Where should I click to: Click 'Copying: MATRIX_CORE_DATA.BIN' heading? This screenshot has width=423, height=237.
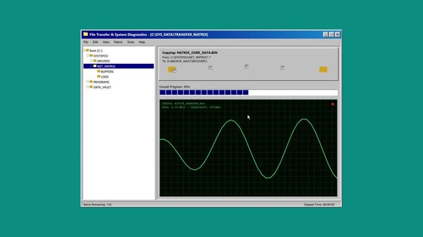click(x=189, y=53)
